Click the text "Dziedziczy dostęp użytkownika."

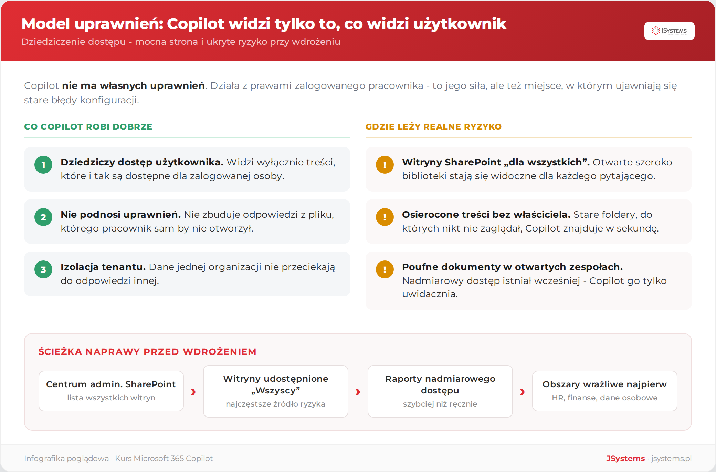point(142,162)
